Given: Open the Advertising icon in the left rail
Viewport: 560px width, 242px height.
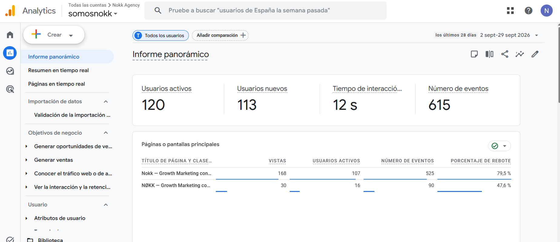Looking at the screenshot, I should [x=10, y=89].
